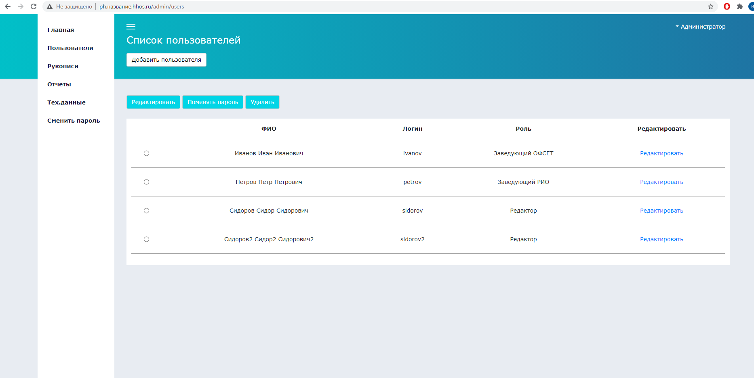
Task: Click the Редактировать column header
Action: 661,129
